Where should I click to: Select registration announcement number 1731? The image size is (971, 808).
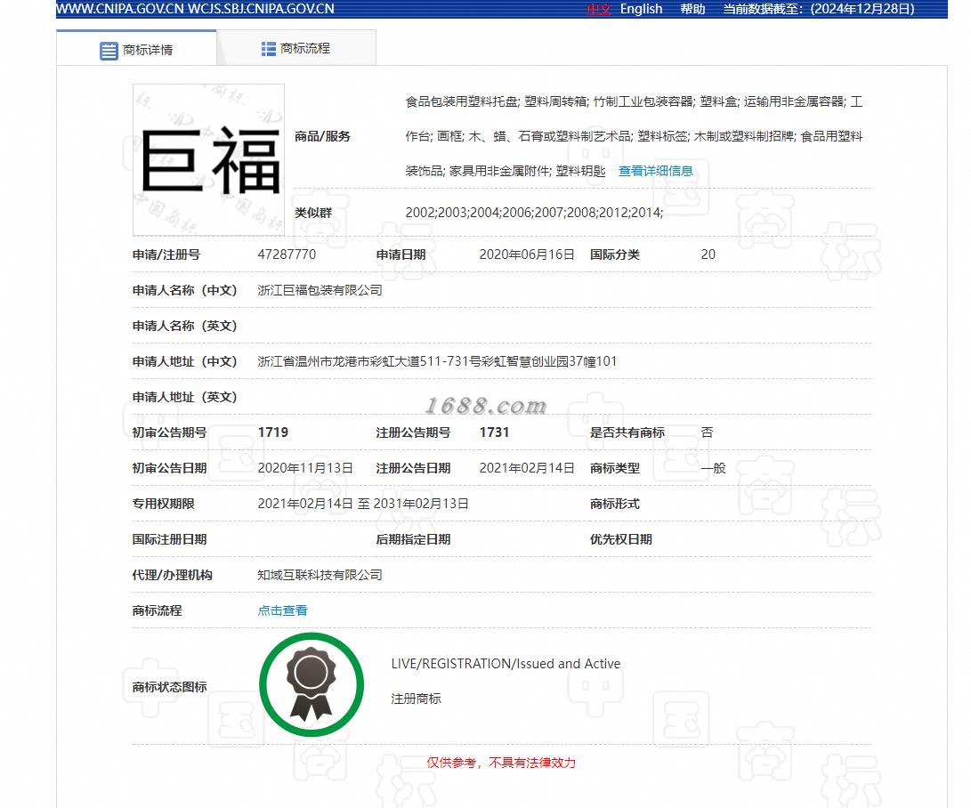[494, 432]
